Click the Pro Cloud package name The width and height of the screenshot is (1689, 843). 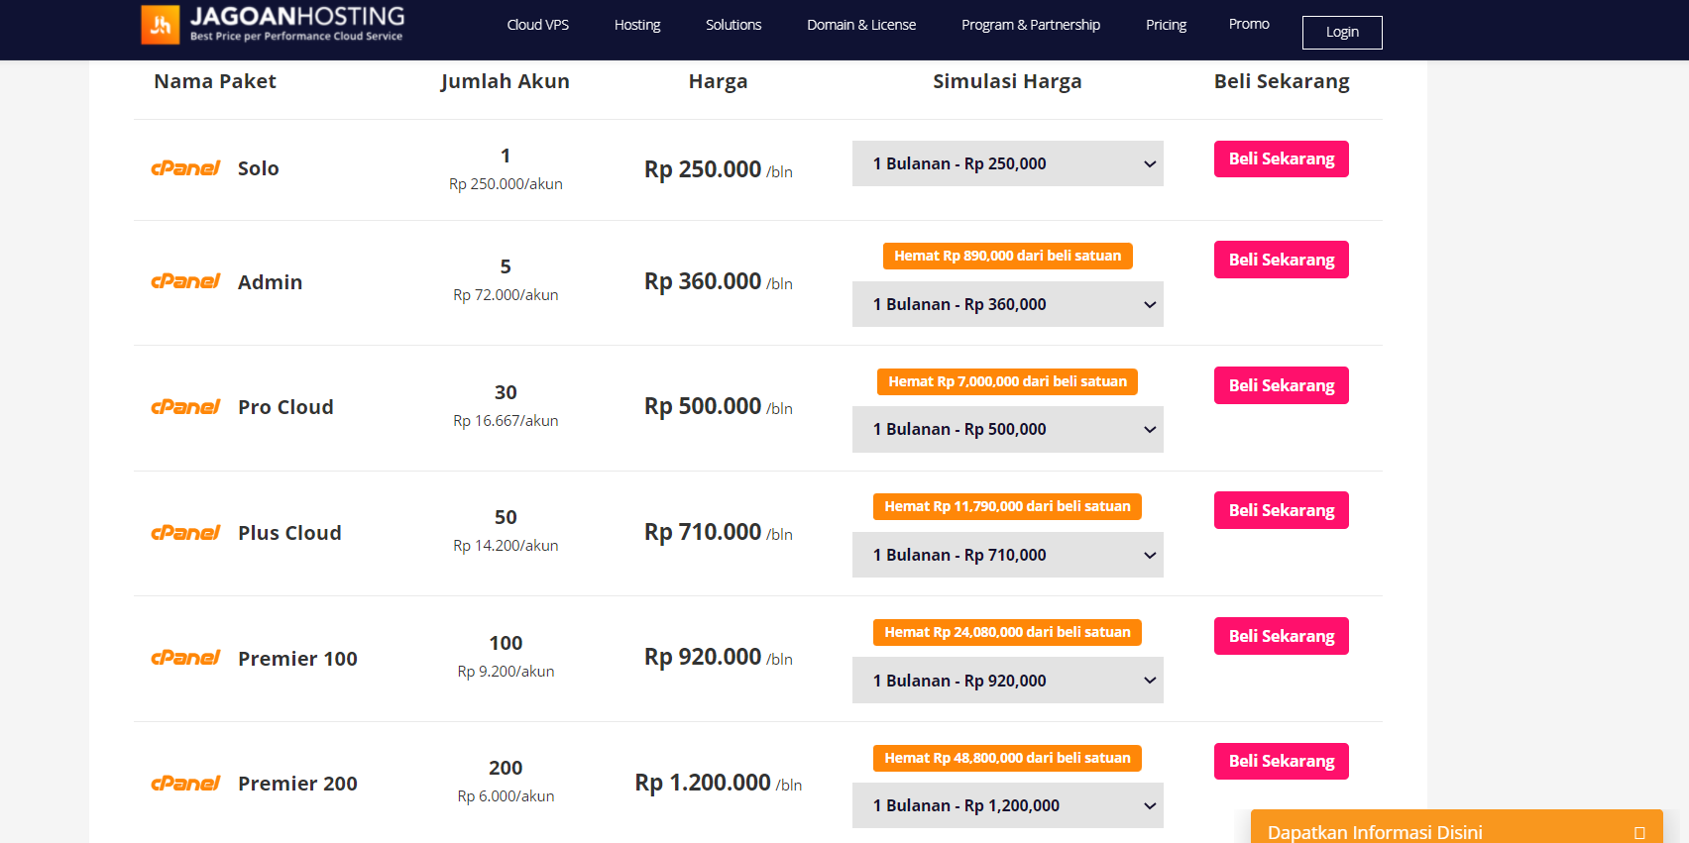[x=286, y=407]
